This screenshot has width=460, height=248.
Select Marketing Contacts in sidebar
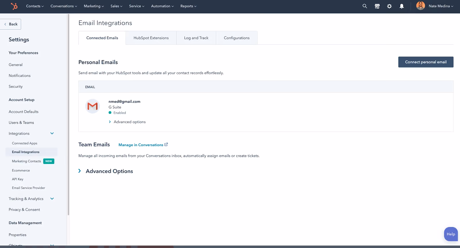coord(26,161)
